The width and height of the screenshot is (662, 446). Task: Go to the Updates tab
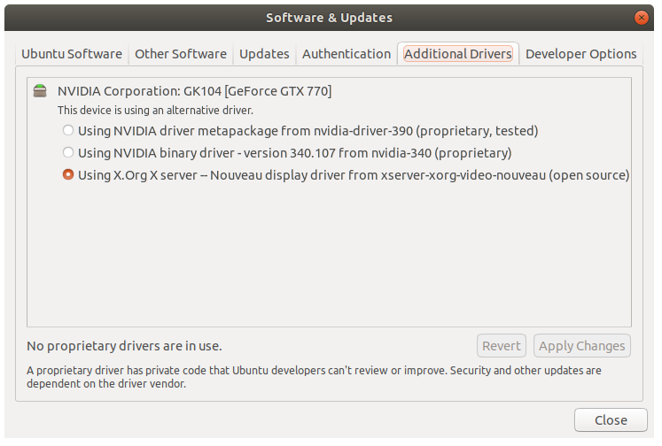[264, 54]
